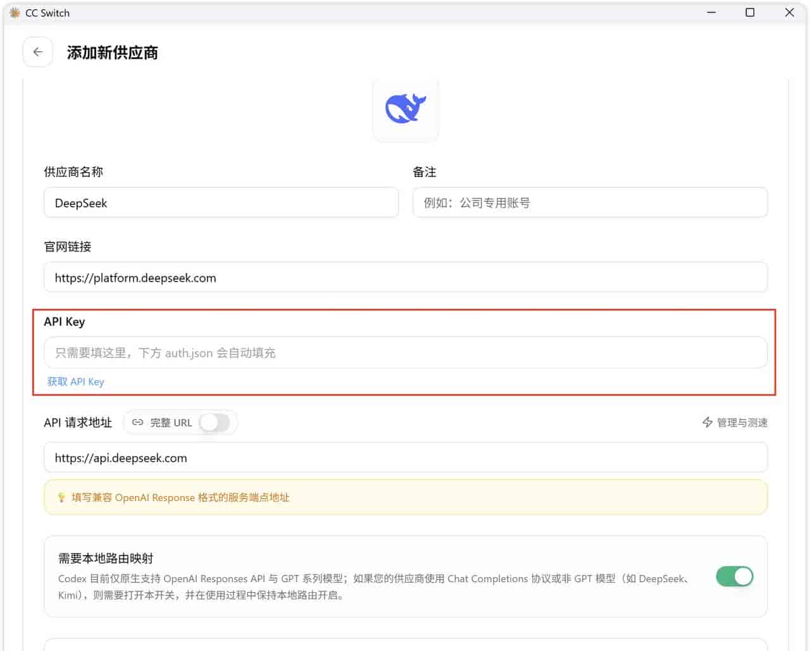Viewport: 810px width, 651px height.
Task: Click the 备注 label
Action: 425,172
